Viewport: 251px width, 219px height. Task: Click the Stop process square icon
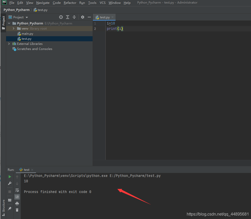10,192
